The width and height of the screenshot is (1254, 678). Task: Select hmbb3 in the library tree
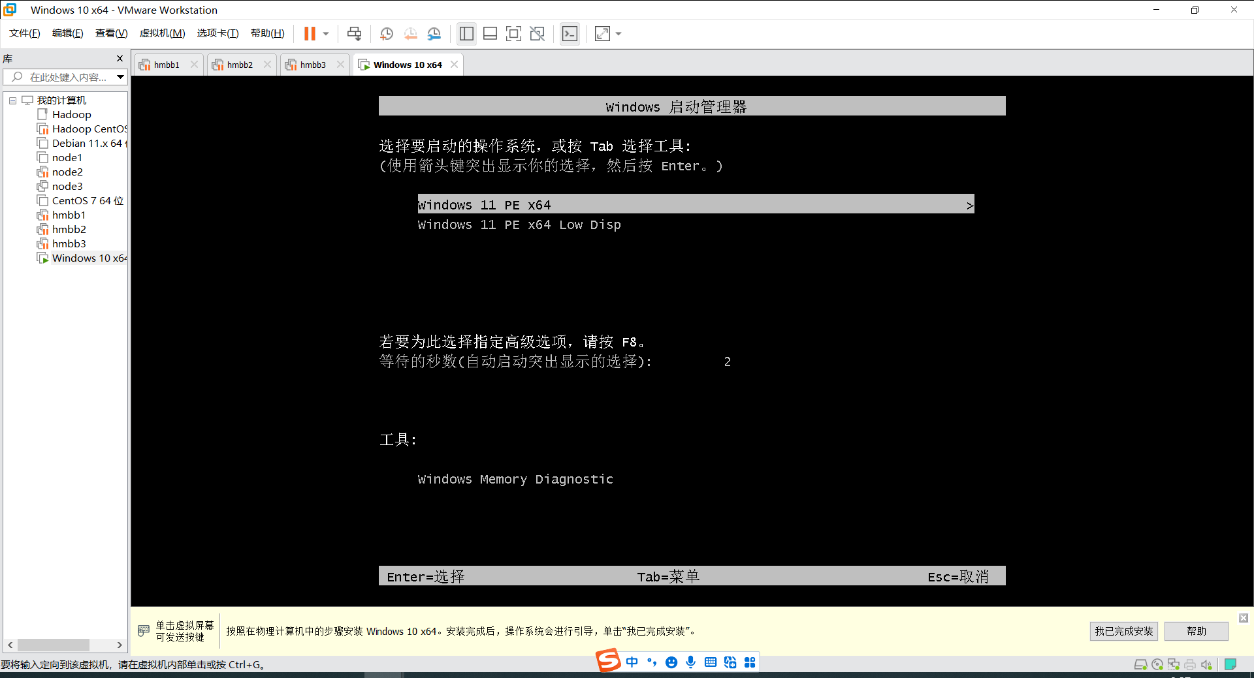(69, 243)
